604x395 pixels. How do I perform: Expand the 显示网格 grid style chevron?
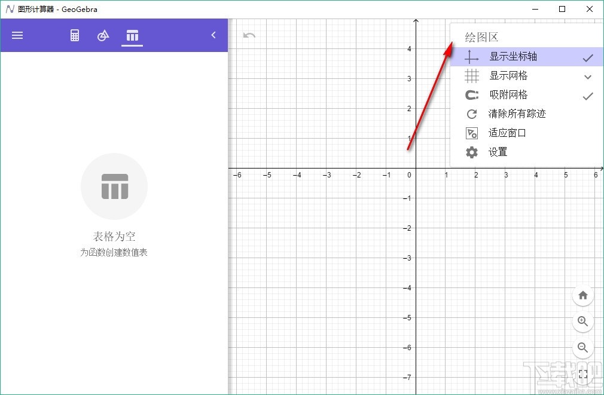[587, 76]
